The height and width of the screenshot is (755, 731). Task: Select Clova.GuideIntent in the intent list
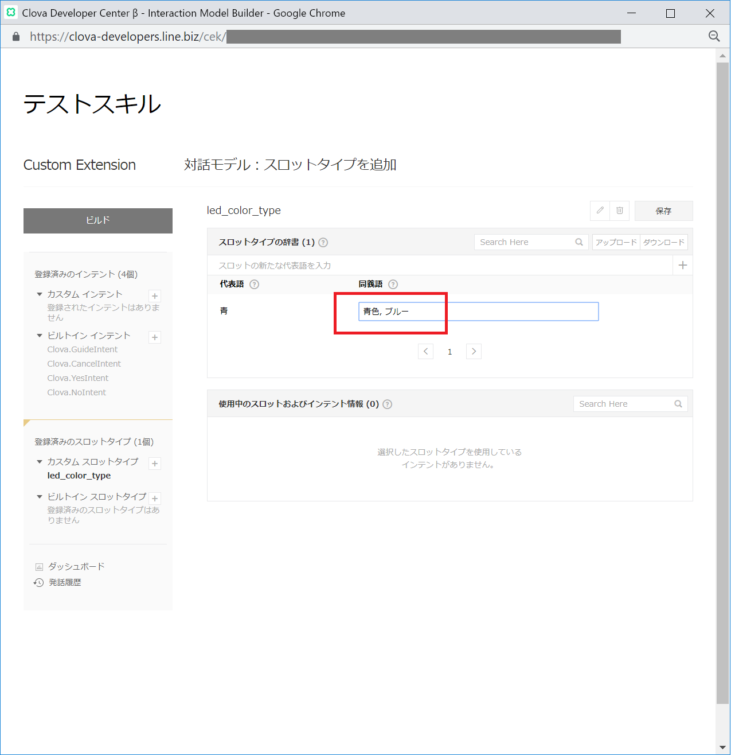[x=83, y=349]
